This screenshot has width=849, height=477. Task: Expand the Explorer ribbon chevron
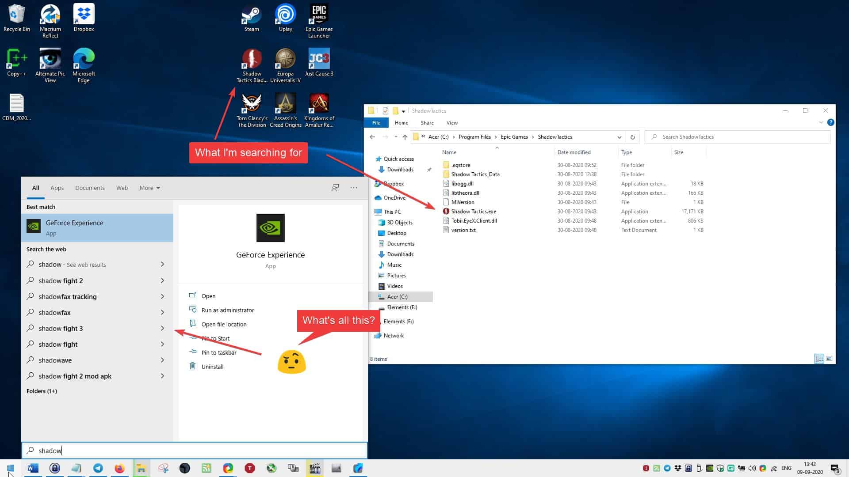pos(821,122)
